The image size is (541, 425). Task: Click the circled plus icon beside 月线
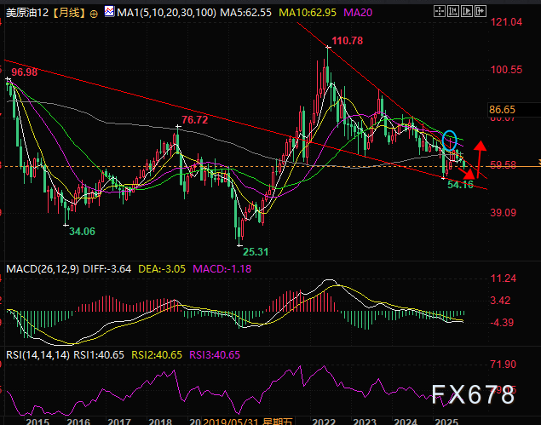94,14
